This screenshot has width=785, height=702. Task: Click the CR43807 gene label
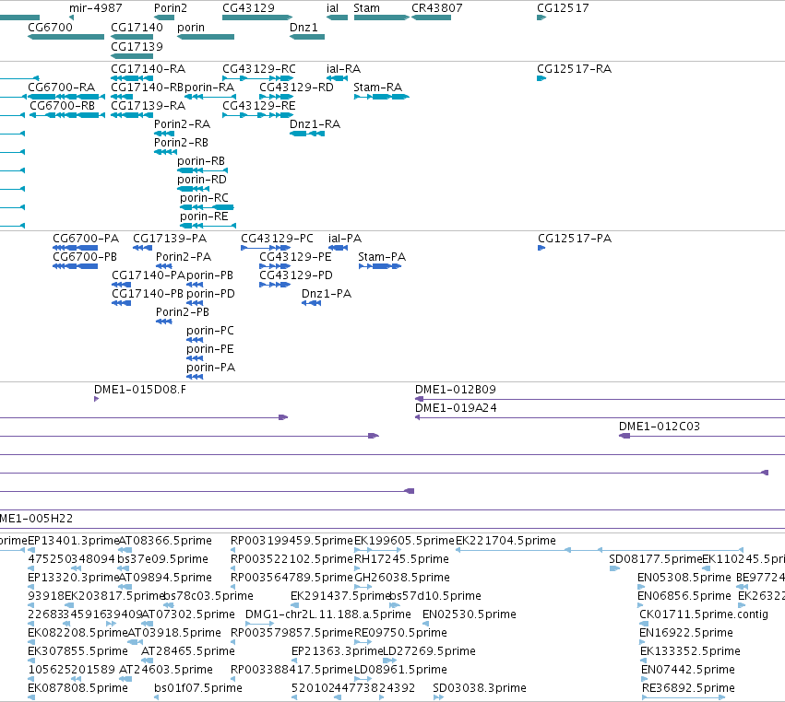(436, 8)
